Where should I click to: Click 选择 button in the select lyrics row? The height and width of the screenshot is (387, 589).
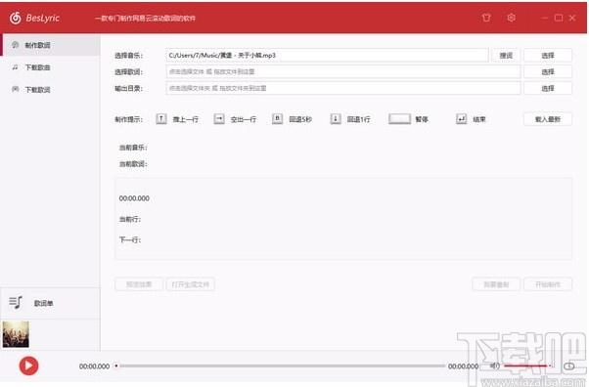click(x=548, y=71)
